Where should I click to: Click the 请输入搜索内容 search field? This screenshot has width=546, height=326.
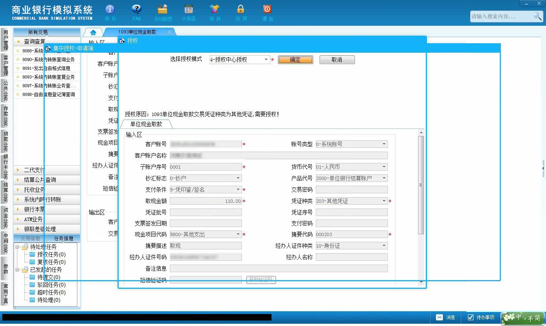pyautogui.click(x=501, y=16)
